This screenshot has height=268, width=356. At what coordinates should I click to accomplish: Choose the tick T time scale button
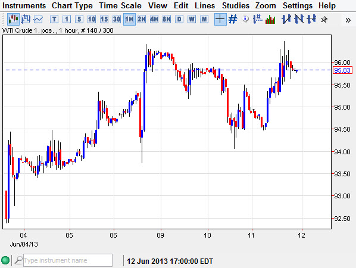coord(54,19)
